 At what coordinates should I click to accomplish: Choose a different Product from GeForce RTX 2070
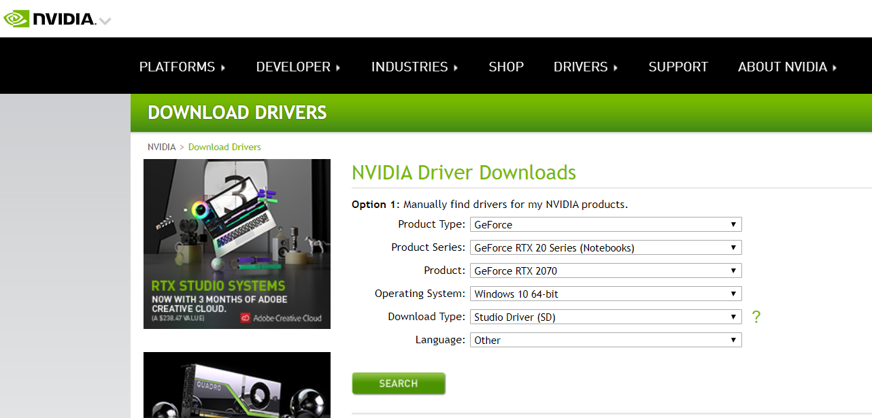point(605,271)
